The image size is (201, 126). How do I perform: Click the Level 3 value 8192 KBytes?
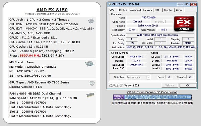pos(172,69)
